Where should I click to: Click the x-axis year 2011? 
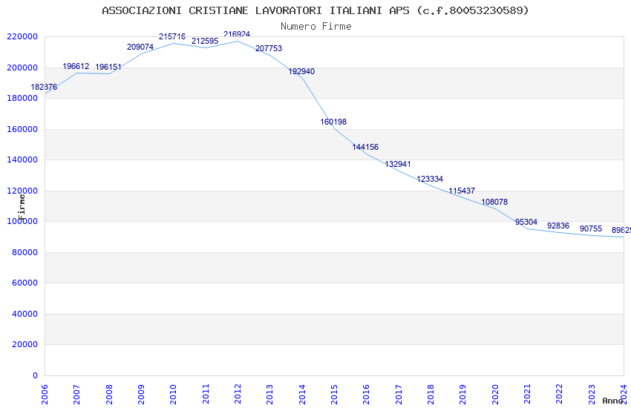pyautogui.click(x=206, y=395)
